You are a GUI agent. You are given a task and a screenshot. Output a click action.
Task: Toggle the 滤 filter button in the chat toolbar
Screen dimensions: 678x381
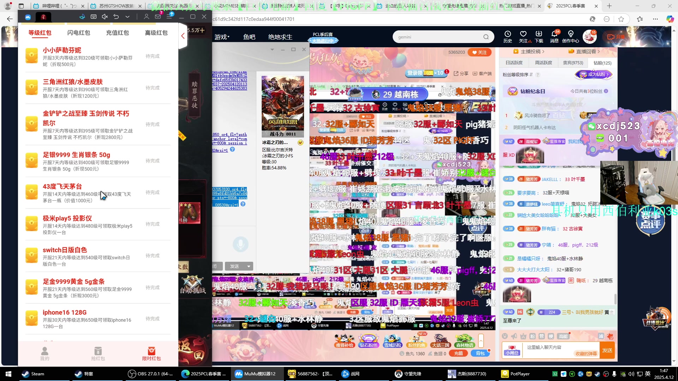[601, 336]
